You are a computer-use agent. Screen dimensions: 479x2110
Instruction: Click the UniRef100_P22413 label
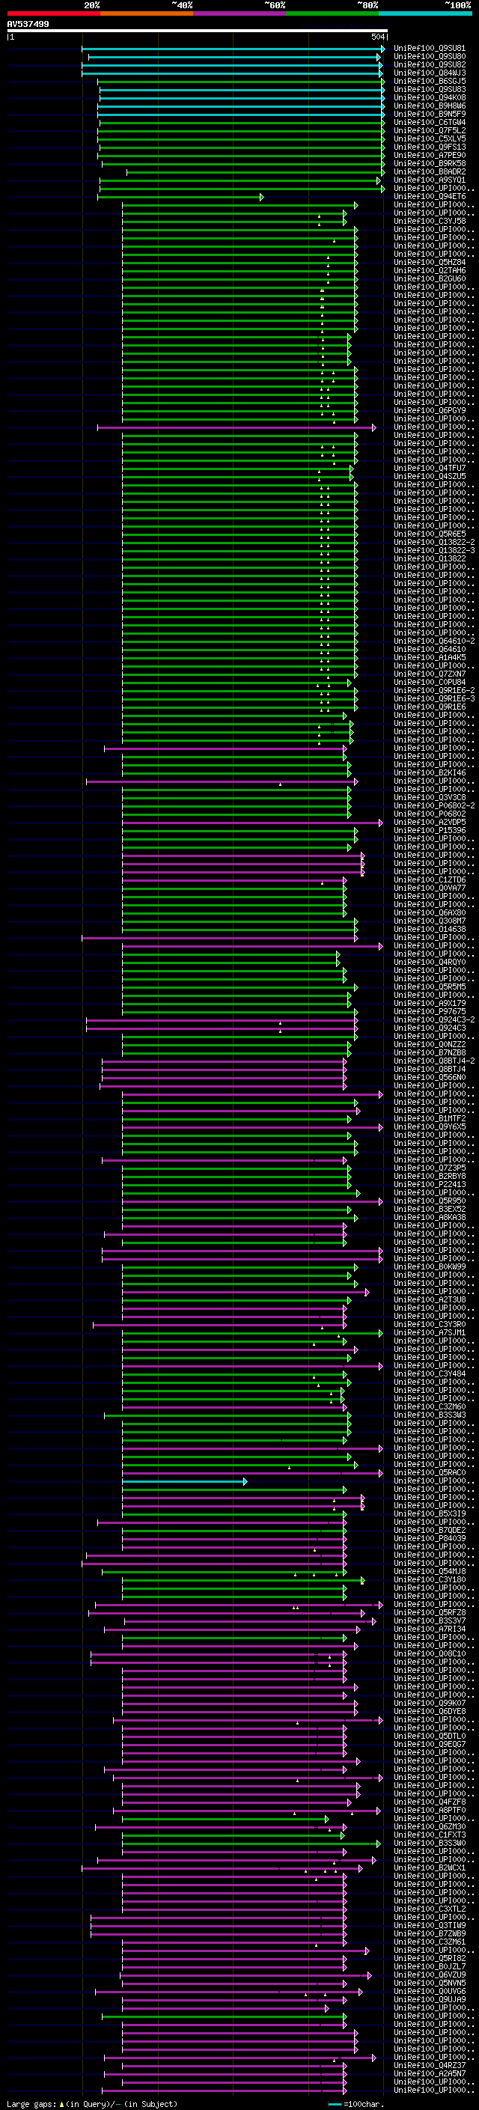(430, 1184)
